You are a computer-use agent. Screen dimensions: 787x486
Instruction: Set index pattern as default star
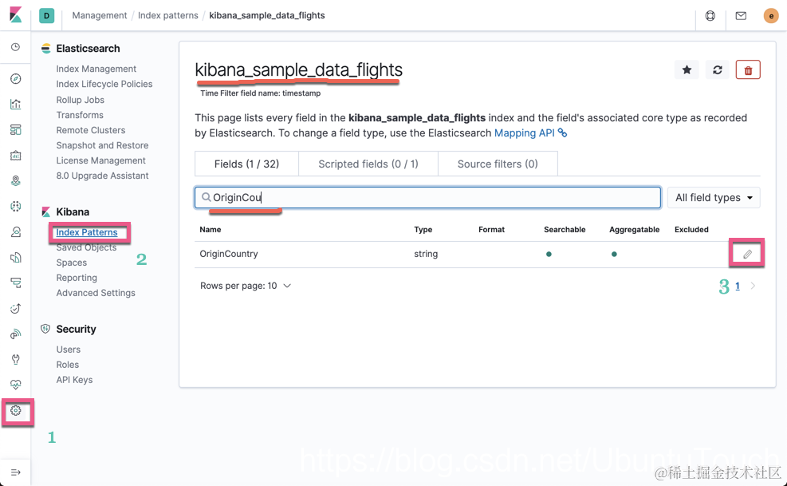pos(687,70)
